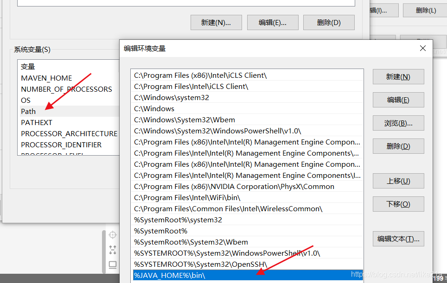447x283 pixels.
Task: Select the %JAVA_HOME%\bin\ path entry
Action: pyautogui.click(x=247, y=275)
